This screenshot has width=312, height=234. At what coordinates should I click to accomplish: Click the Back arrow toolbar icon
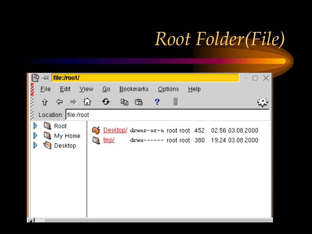pos(59,102)
